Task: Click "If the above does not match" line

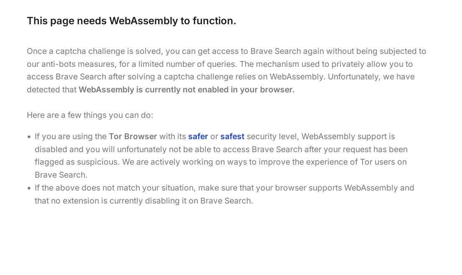Action: pyautogui.click(x=224, y=188)
